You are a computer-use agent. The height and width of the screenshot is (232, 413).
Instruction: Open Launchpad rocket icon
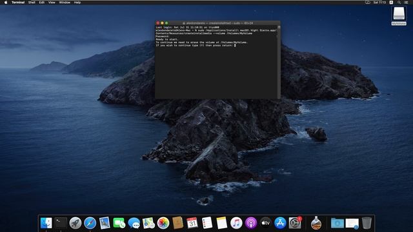tap(76, 223)
